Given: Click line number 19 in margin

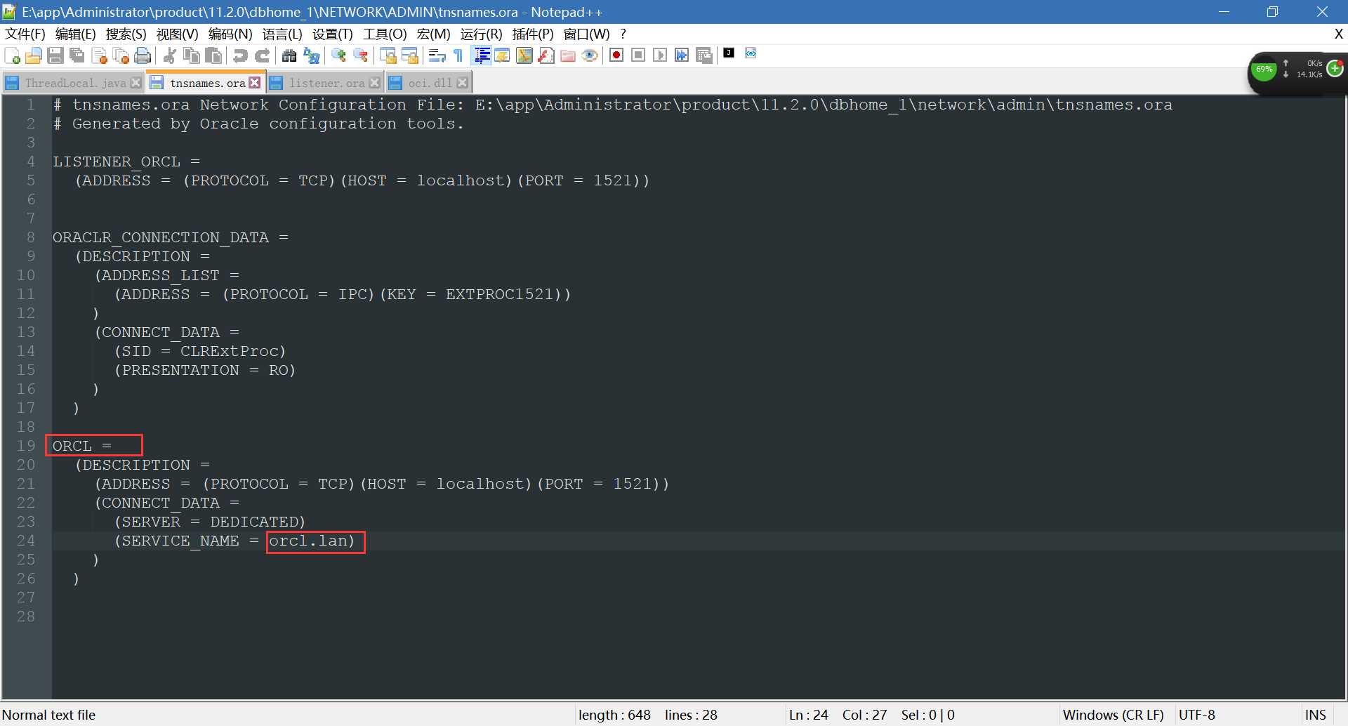Looking at the screenshot, I should click(x=26, y=446).
